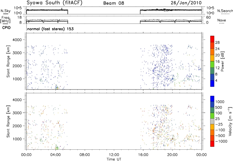Screen dimensions: 233x161
Task: Select Slant Range axis label of velocity panel
Action: coord(8,121)
